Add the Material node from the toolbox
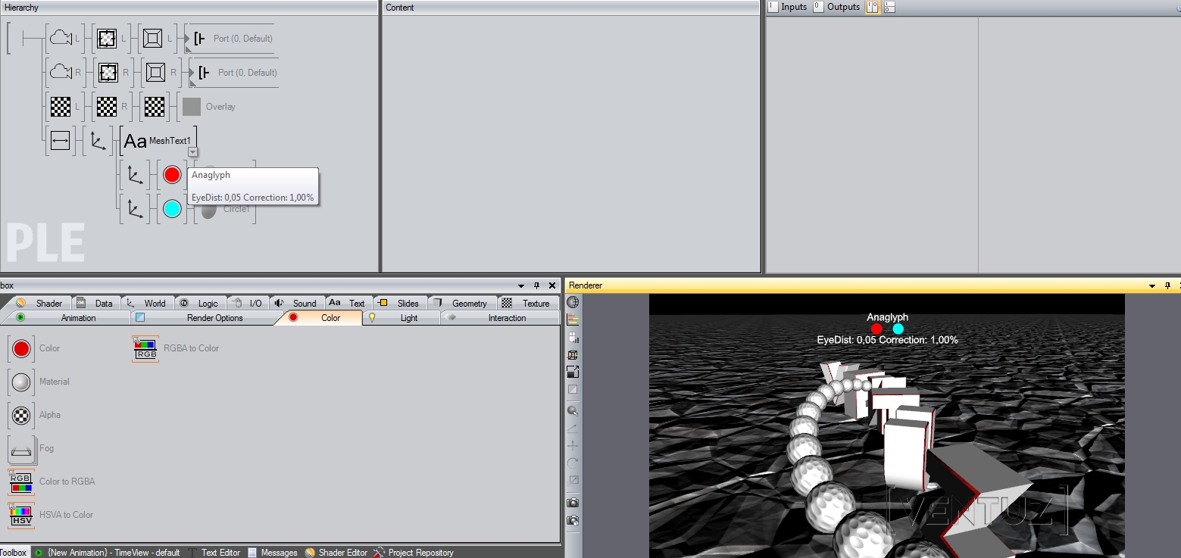The height and width of the screenshot is (558, 1181). [21, 382]
